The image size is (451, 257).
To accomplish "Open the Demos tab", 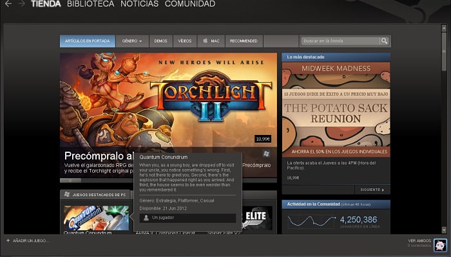I will tap(161, 41).
